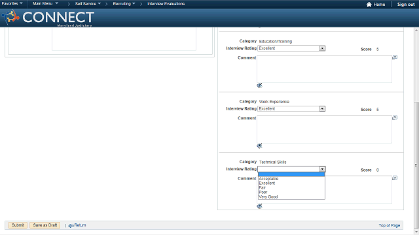Click the CONNECT Maryland Judiciary logo
The height and width of the screenshot is (235, 419).
[48, 18]
